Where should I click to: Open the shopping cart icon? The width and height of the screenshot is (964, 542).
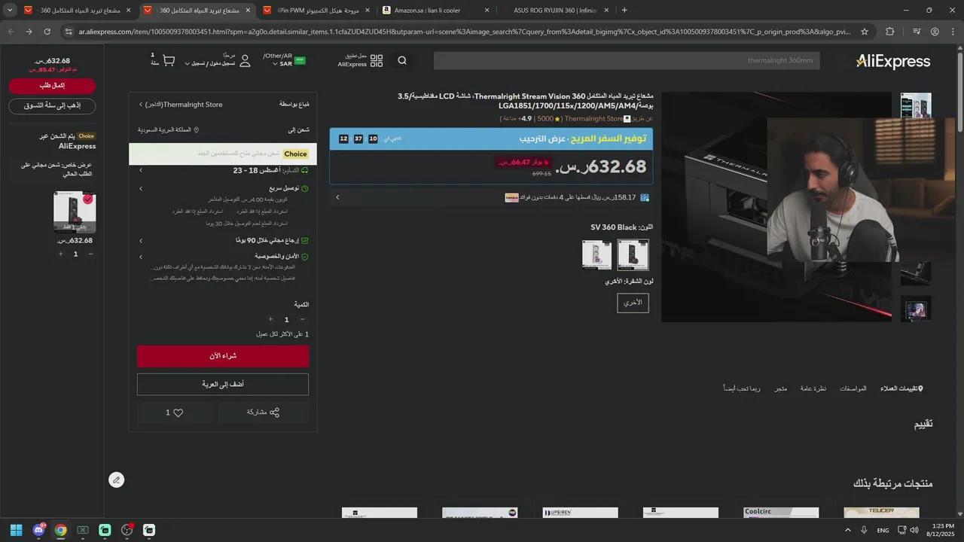[169, 60]
